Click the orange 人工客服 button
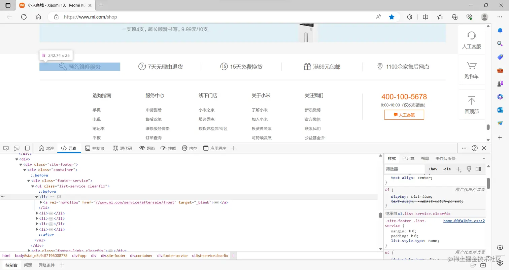This screenshot has width=509, height=270. [404, 115]
